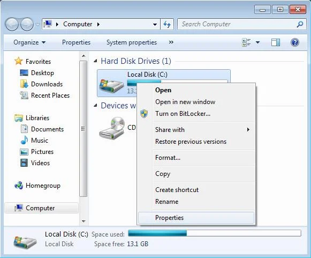Click navigation pane scroll up arrow
The width and height of the screenshot is (311, 258).
tap(84, 56)
